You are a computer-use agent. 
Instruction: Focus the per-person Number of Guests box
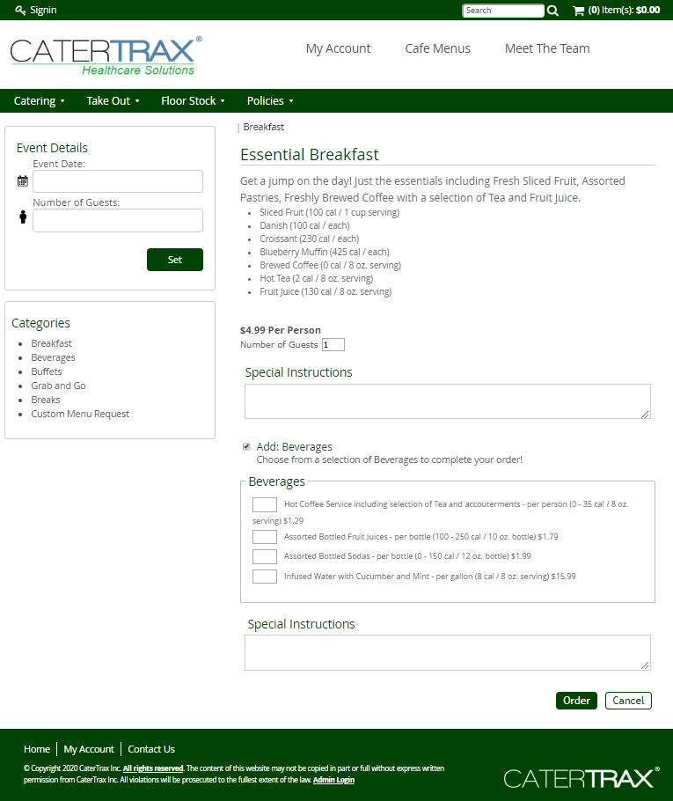pos(333,345)
